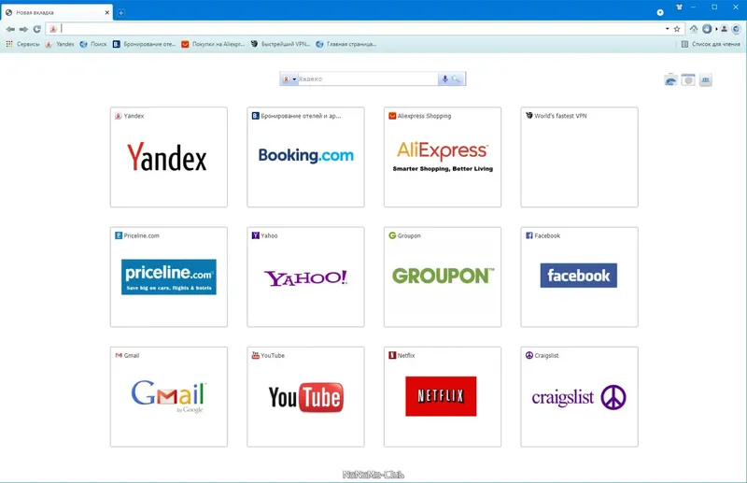Open the Быстрейший VPN... bookmark
Screen dimensions: 747x483
(x=280, y=44)
